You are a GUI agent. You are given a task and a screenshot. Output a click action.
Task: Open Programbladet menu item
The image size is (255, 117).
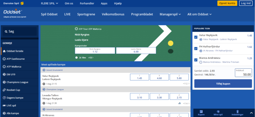pos(142,14)
